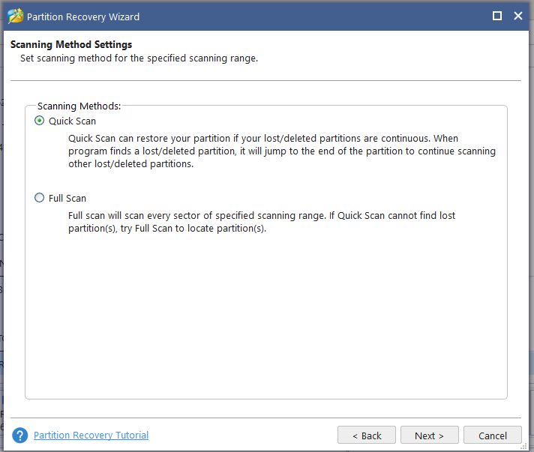The image size is (534, 452).
Task: Select the Quick Scan radio button
Action: [40, 121]
